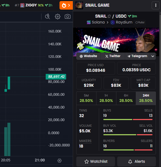Click the 88,697.42 current price label
This screenshot has height=167, width=161.
(56, 77)
